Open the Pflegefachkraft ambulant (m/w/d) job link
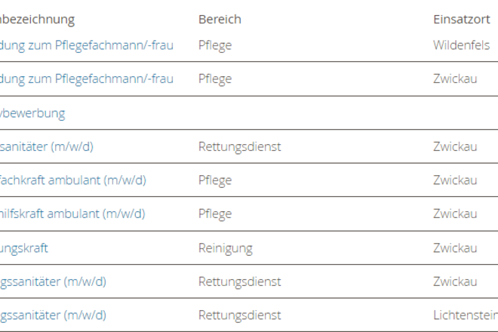498x332 pixels. 73,180
